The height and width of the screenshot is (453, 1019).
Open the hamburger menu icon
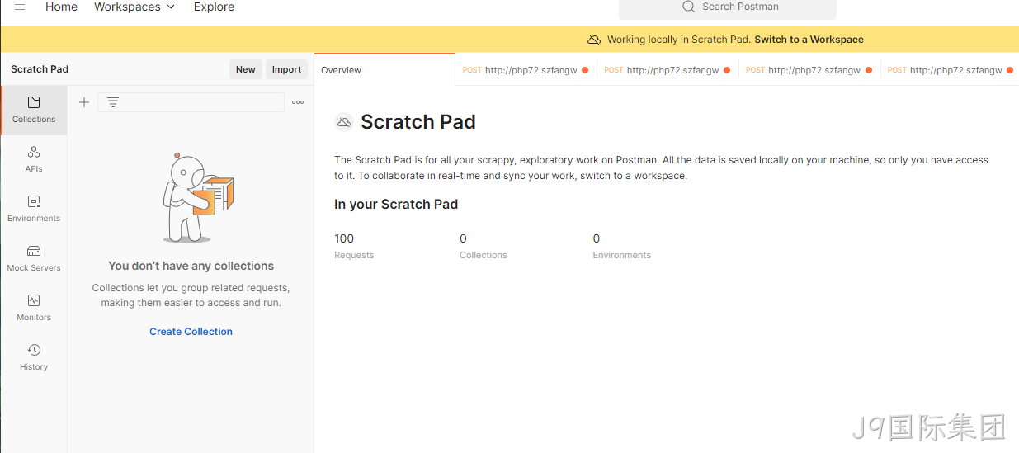[20, 7]
